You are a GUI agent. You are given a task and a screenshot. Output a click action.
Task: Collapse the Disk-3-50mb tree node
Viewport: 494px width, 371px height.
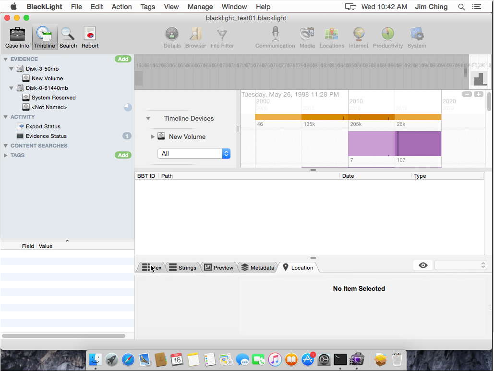point(12,69)
